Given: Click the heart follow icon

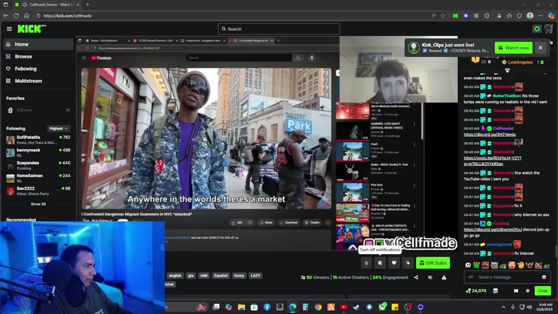Looking at the screenshot, I should [394, 263].
